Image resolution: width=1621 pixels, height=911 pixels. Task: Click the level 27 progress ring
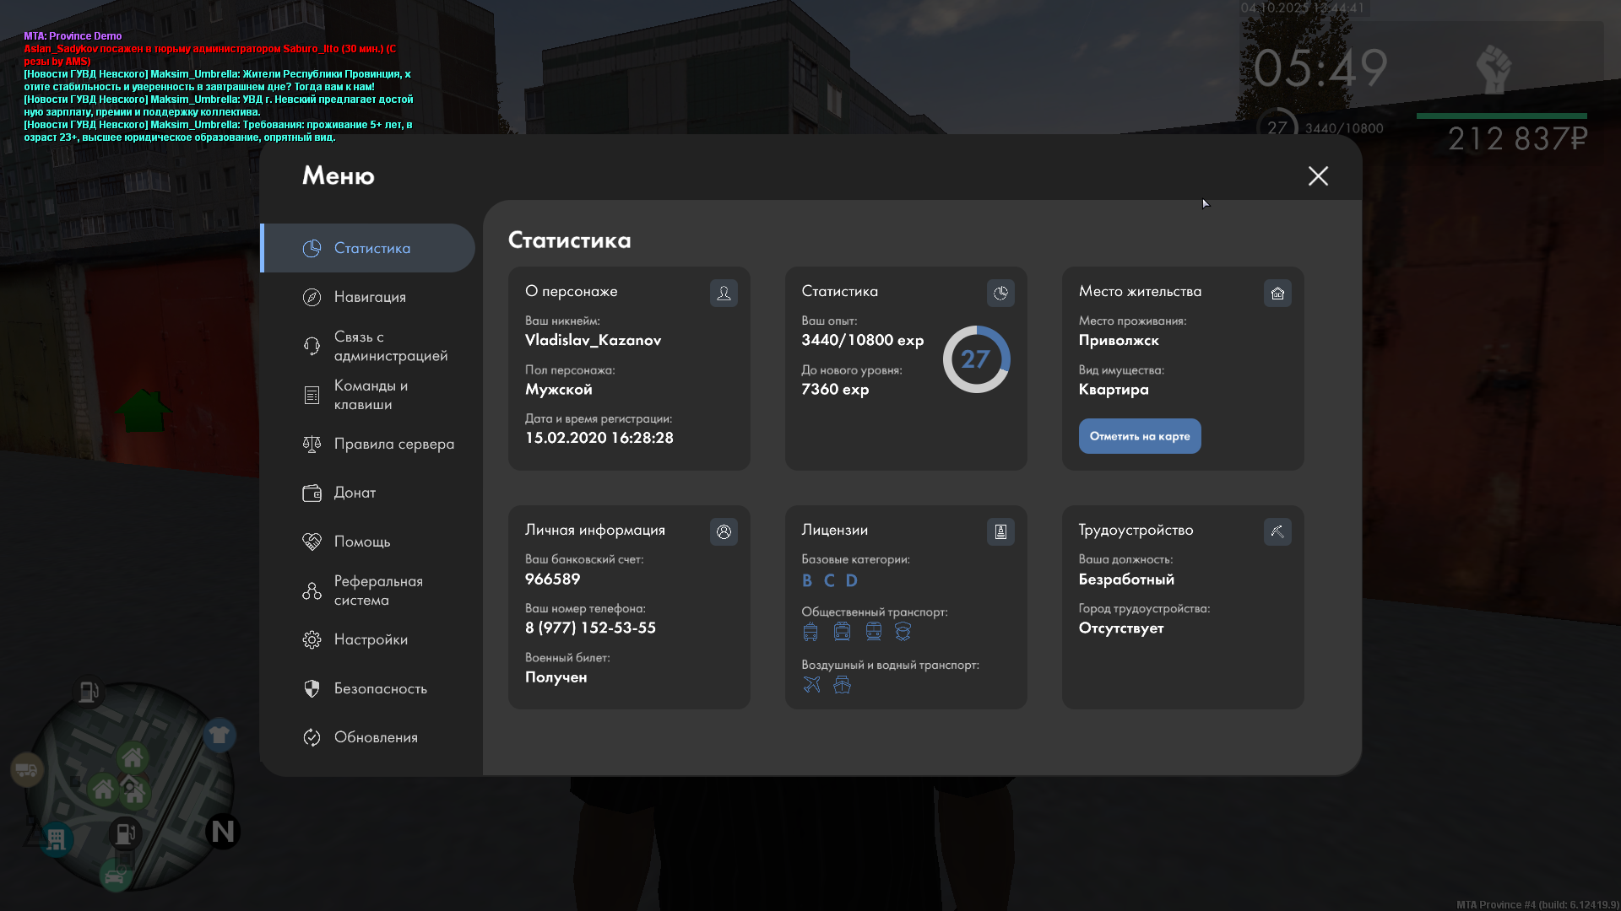point(976,359)
